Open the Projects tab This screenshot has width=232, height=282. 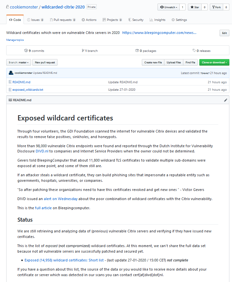(112, 20)
